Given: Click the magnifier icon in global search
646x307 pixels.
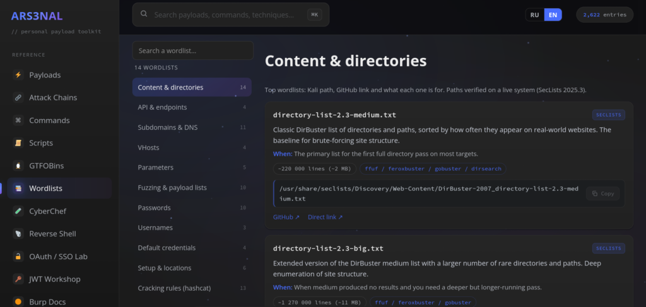Looking at the screenshot, I should (x=144, y=14).
